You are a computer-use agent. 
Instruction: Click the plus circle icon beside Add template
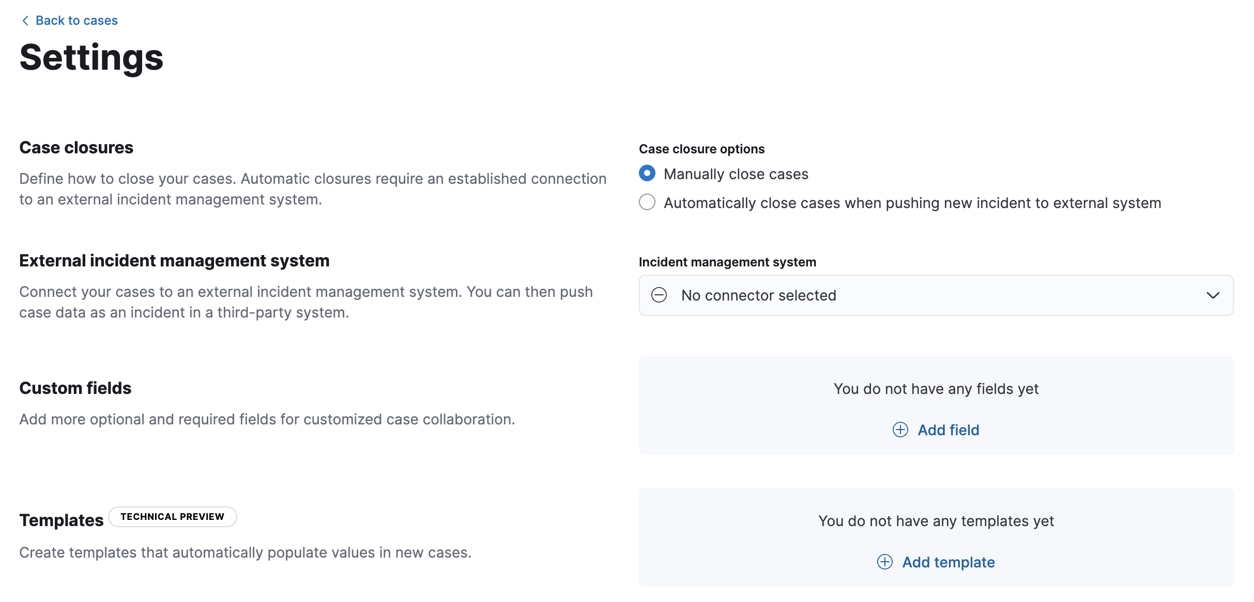pos(885,562)
